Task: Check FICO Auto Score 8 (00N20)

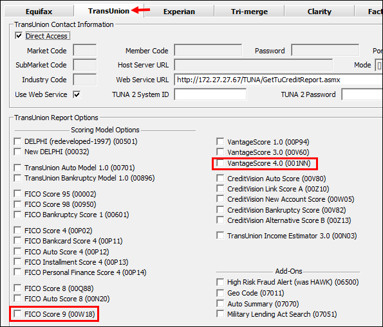Action: coord(17,299)
